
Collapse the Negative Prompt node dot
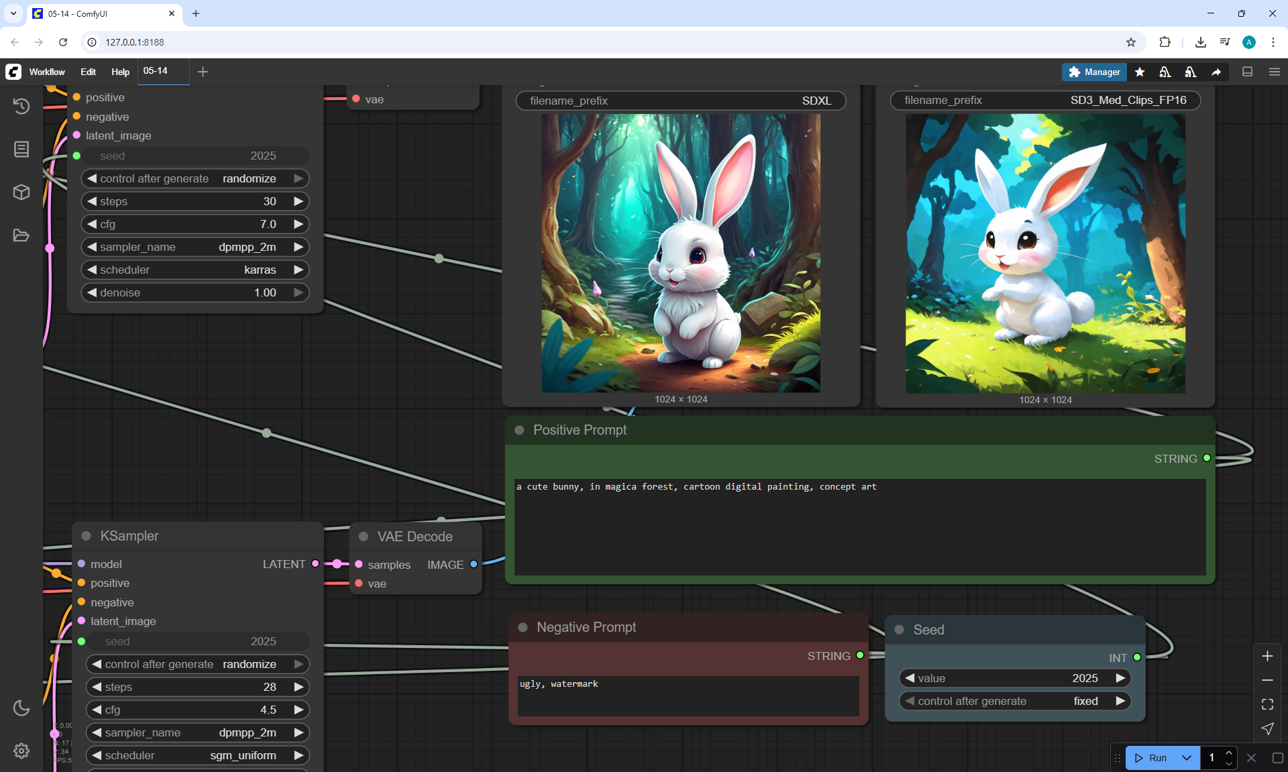[523, 627]
